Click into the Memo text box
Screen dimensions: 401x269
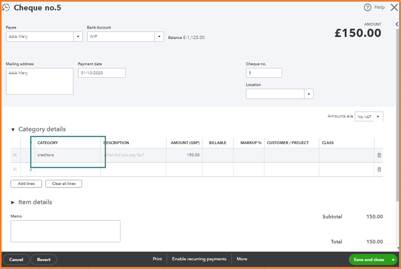coord(65,231)
